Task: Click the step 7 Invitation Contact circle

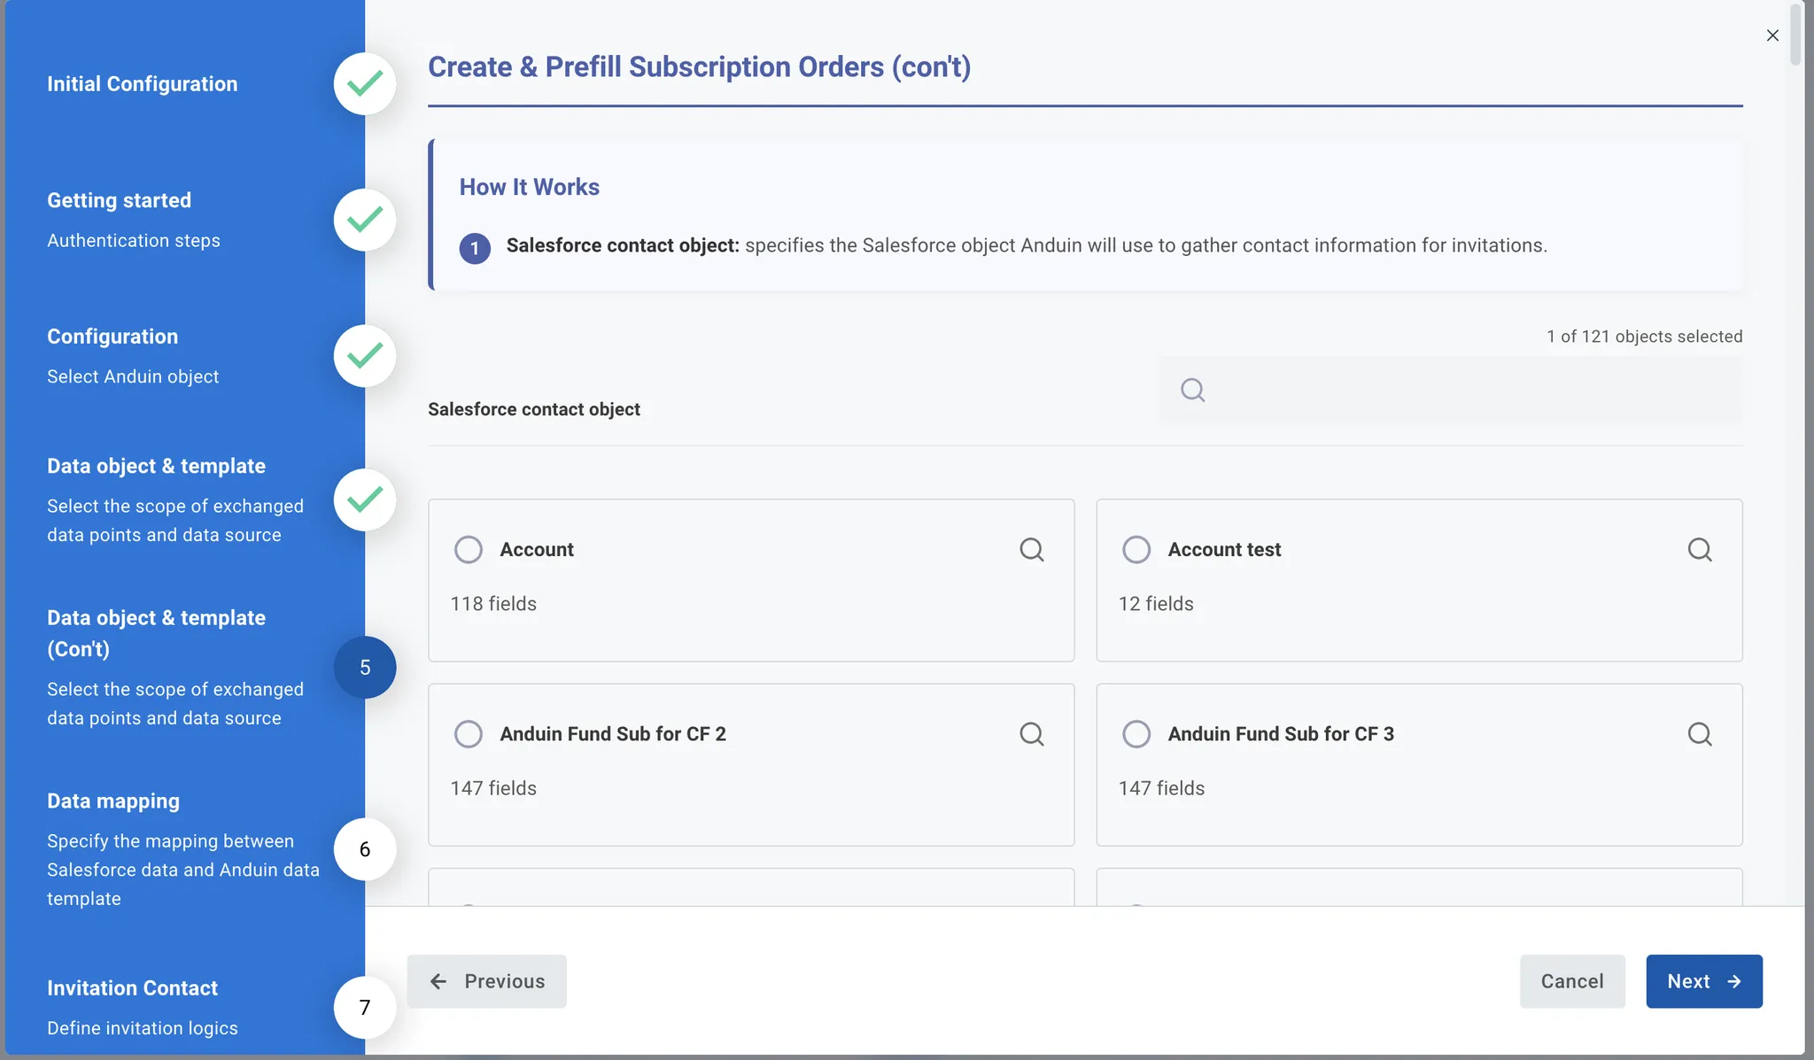Action: pos(365,1008)
